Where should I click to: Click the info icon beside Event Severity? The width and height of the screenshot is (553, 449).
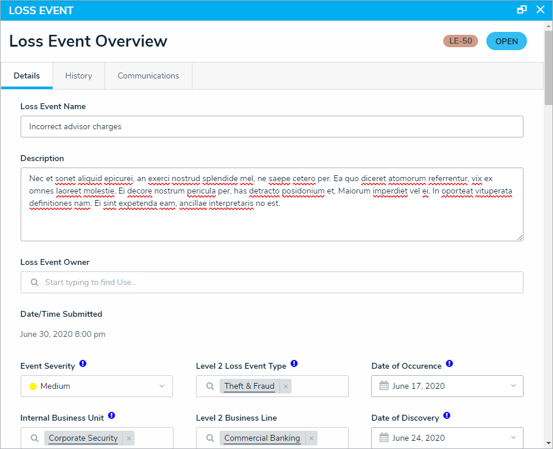[83, 364]
